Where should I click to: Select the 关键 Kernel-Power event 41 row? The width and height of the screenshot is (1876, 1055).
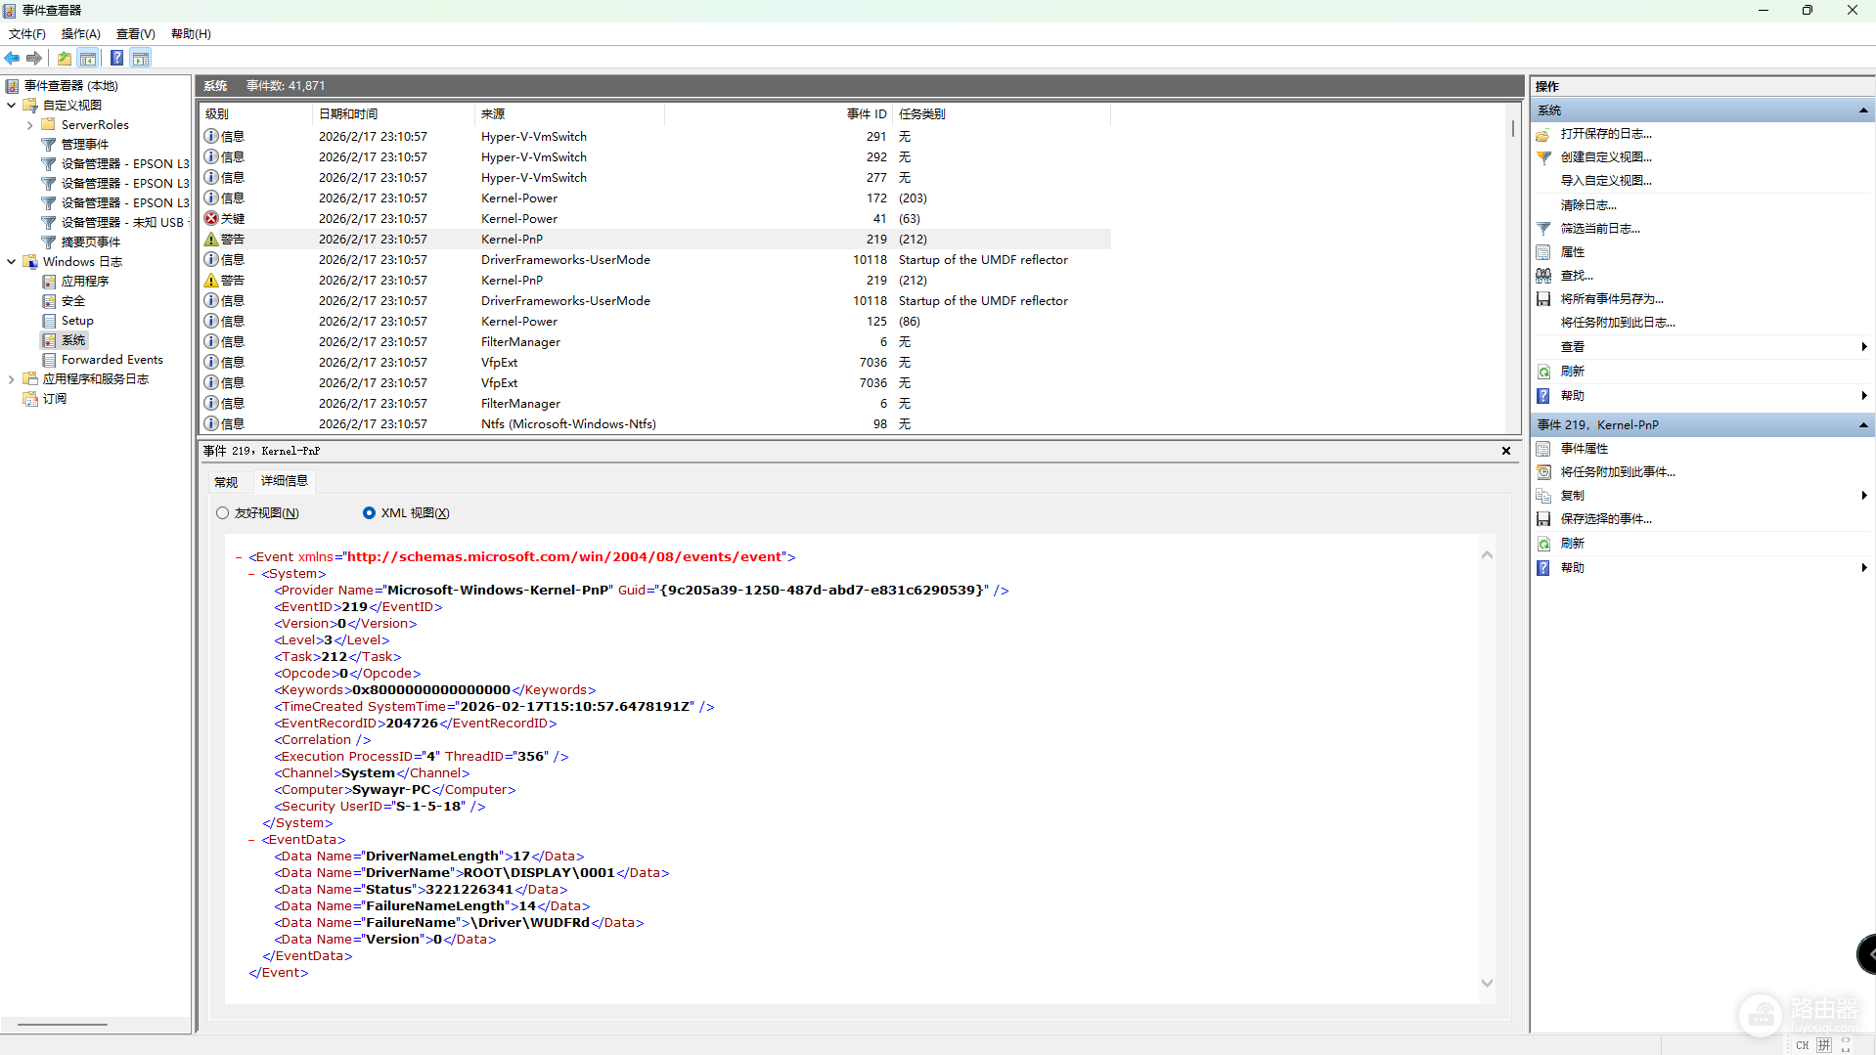[656, 219]
